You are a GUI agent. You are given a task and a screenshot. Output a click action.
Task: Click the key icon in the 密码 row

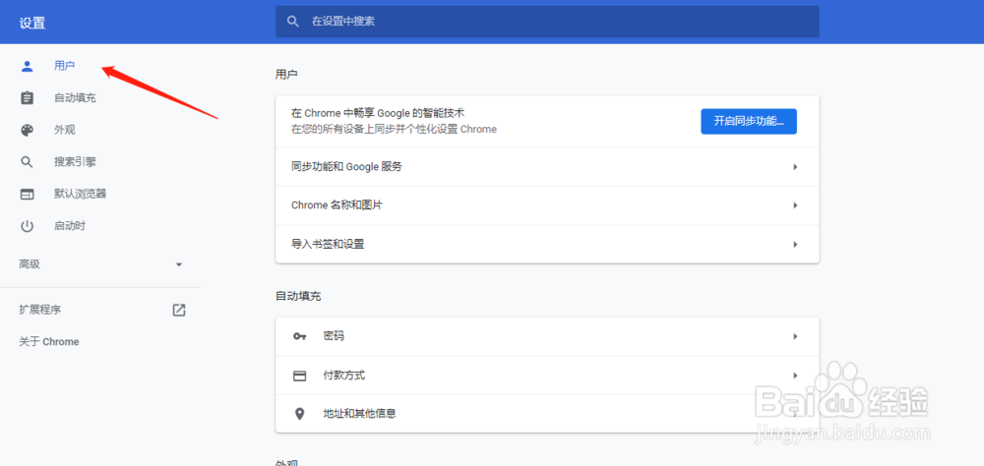300,337
